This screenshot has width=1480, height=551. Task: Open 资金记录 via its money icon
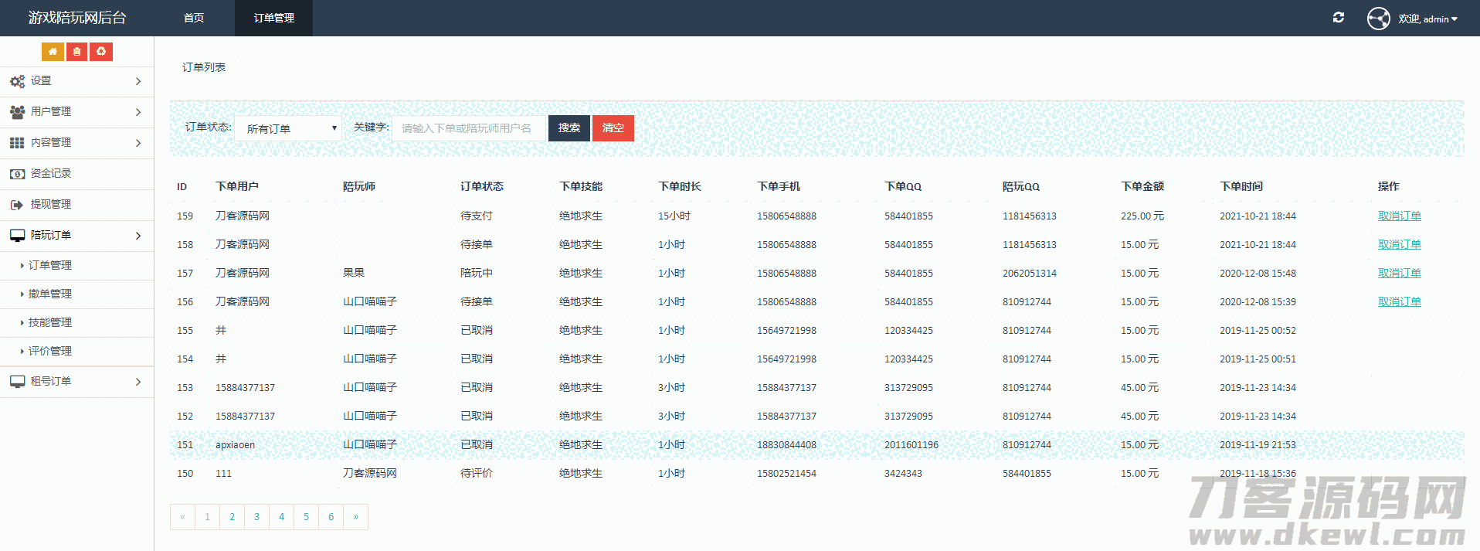click(17, 174)
